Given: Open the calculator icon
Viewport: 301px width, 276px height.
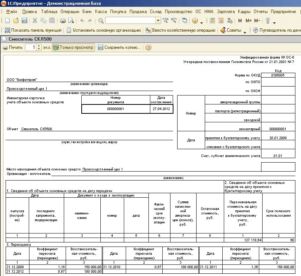Looking at the screenshot, I should [x=212, y=21].
